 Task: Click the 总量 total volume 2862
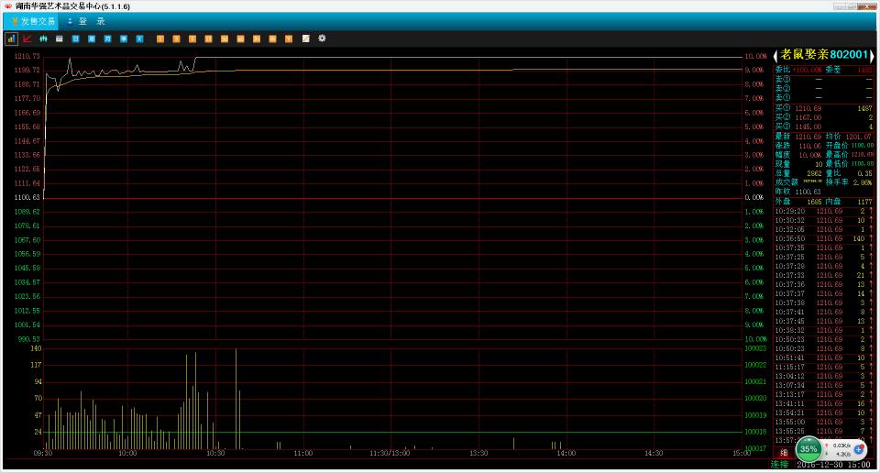pos(814,173)
